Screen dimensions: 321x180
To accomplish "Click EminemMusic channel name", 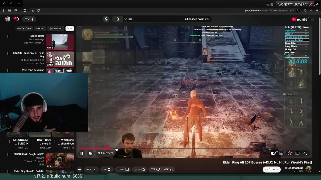I will 35,39.
